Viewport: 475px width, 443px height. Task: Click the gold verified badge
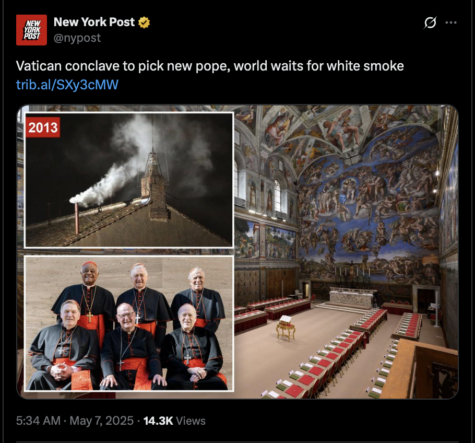144,22
